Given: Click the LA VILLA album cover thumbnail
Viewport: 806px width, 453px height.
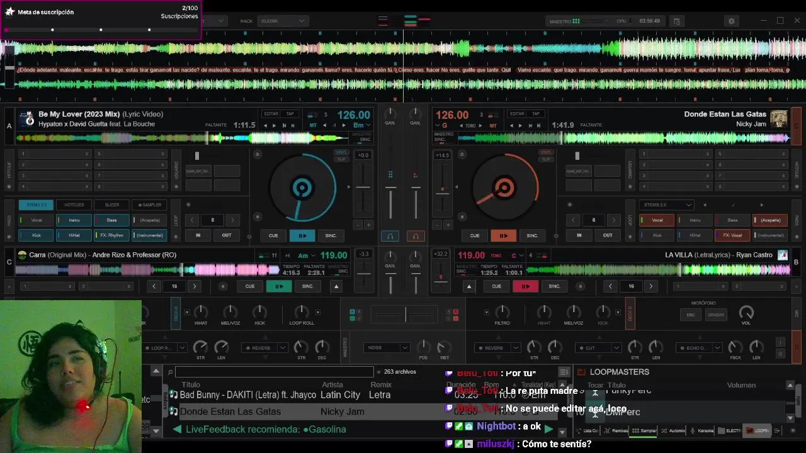Looking at the screenshot, I should (x=782, y=255).
